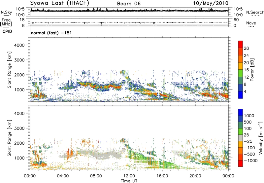Select the "18" frequency tick label
The height and width of the screenshot is (183, 264).
pos(22,20)
